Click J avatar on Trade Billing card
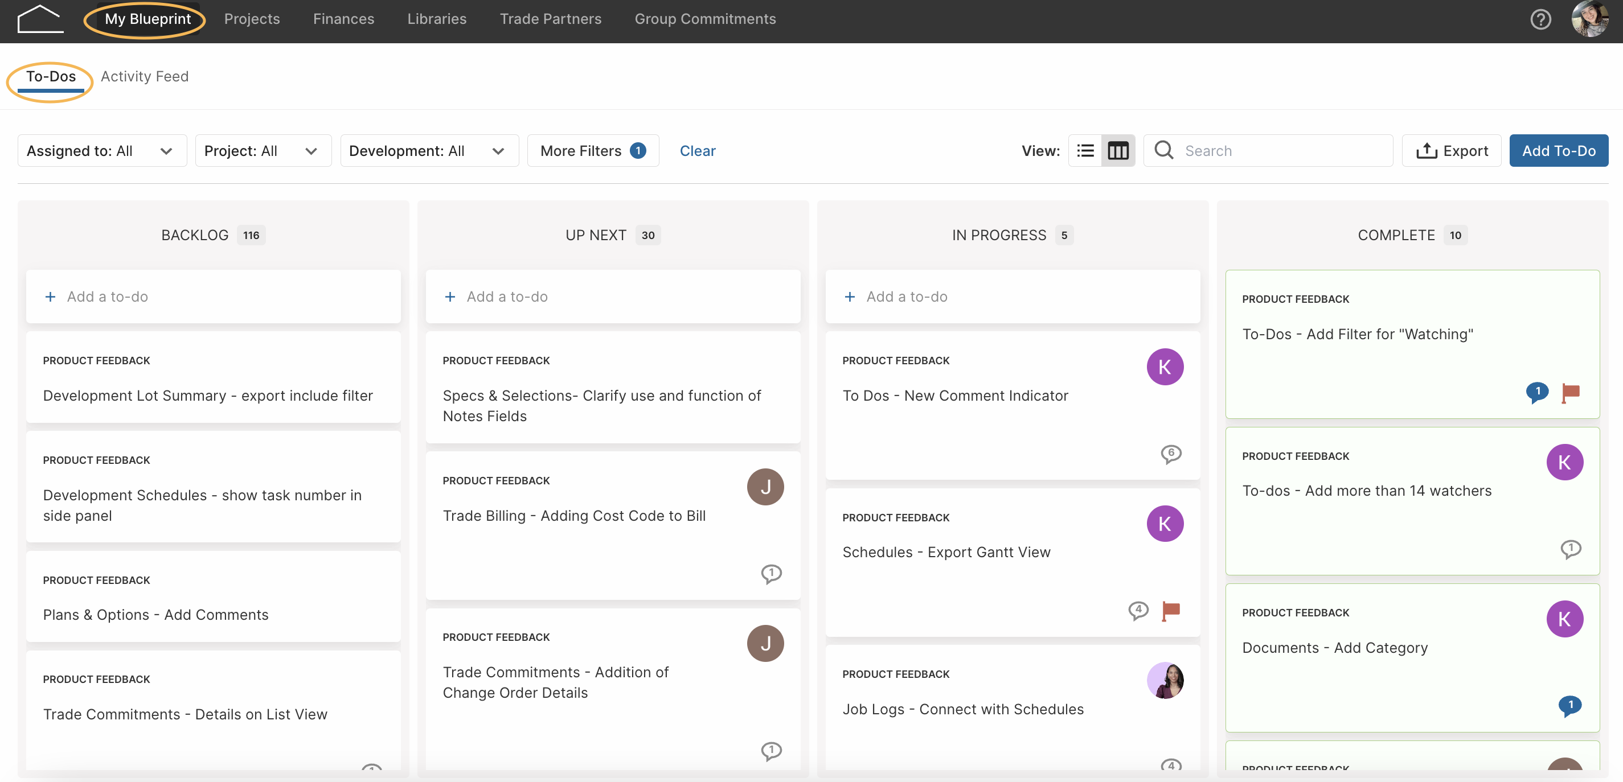 [x=765, y=487]
